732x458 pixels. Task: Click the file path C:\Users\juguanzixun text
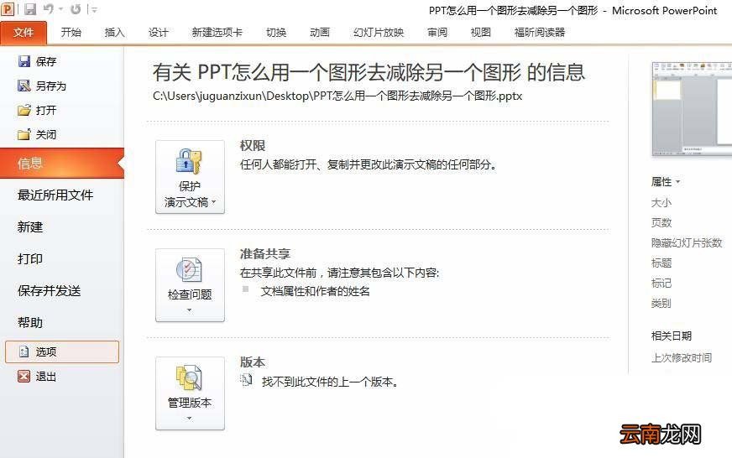tap(337, 96)
